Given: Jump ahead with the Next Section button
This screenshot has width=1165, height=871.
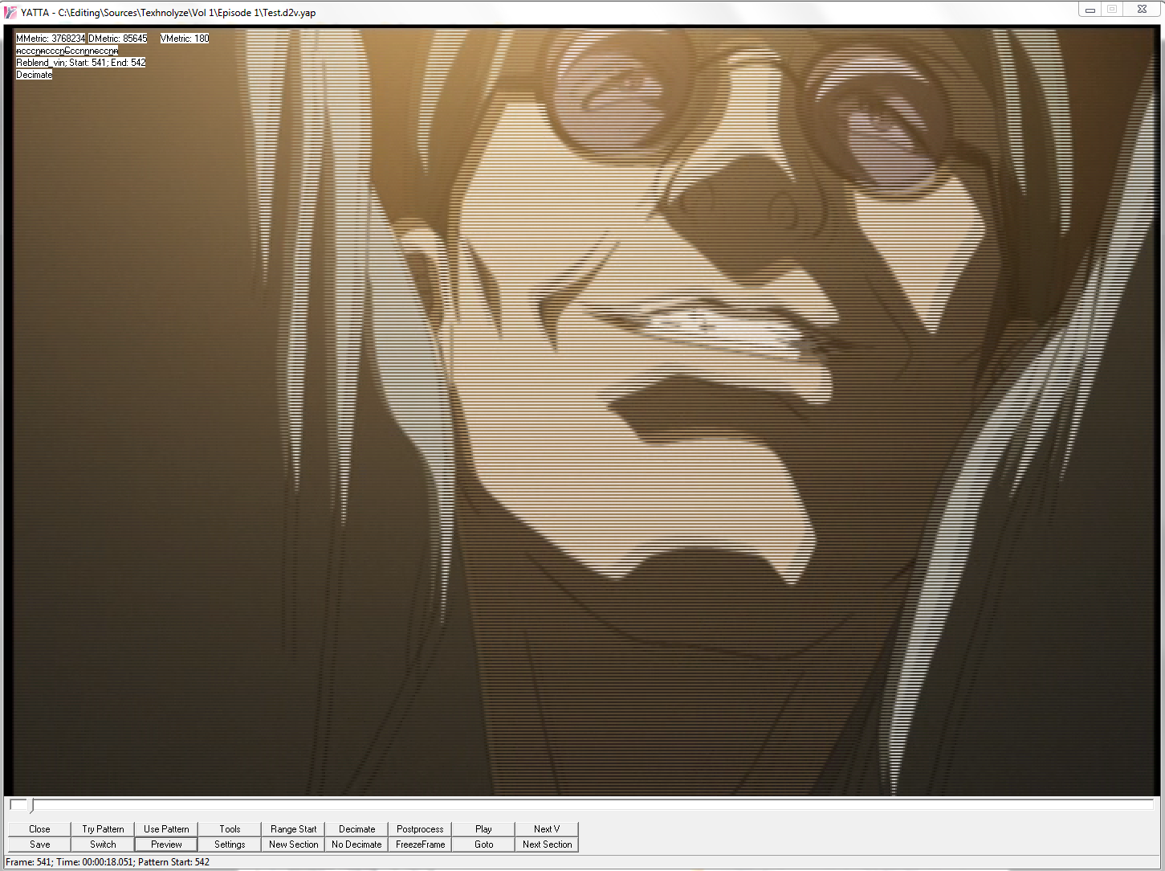Looking at the screenshot, I should pos(547,844).
